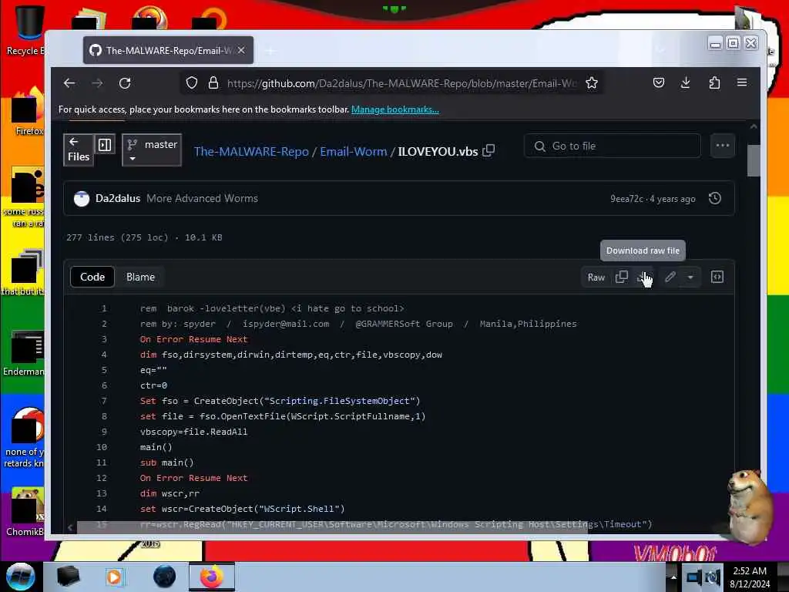Image resolution: width=789 pixels, height=592 pixels.
Task: Close the The-MALWARE-Repo browser tab
Action: click(x=241, y=50)
